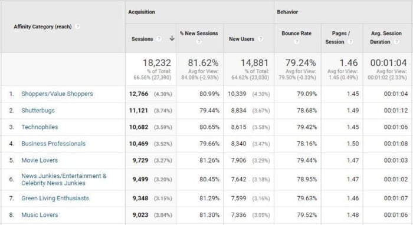
Task: Sort by New Users column header
Action: tap(241, 39)
